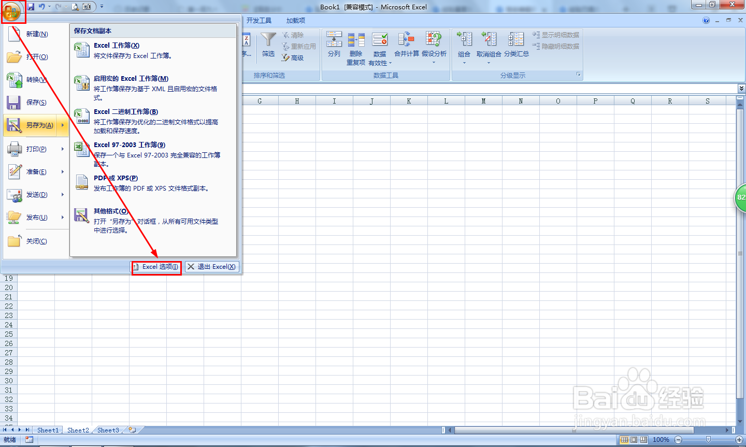This screenshot has width=746, height=447.
Task: Switch to the Sheet3 tab
Action: (108, 430)
